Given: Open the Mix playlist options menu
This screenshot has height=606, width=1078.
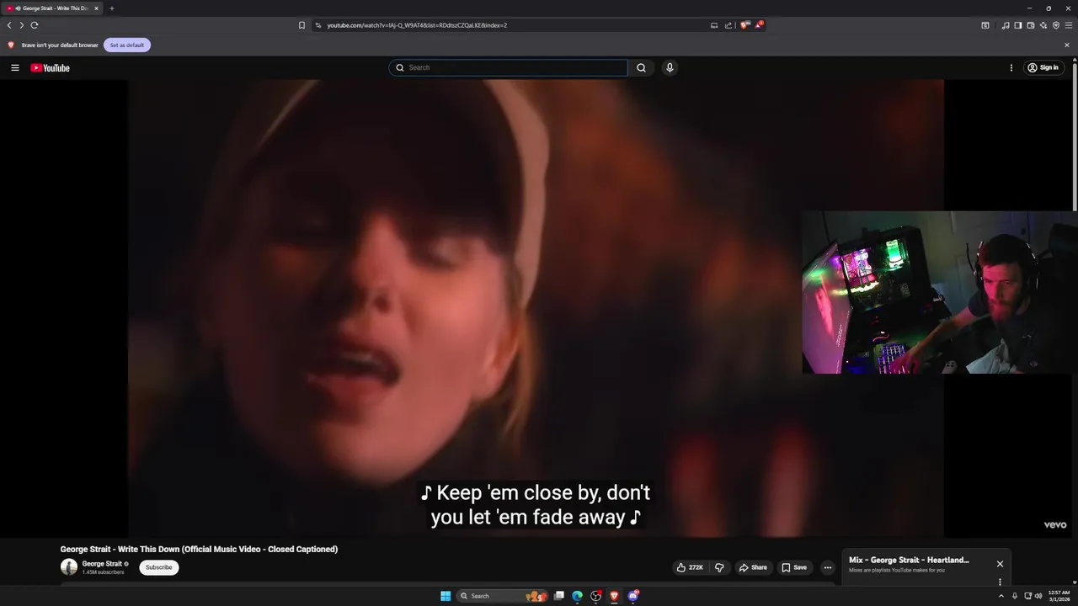Looking at the screenshot, I should coord(1000,582).
